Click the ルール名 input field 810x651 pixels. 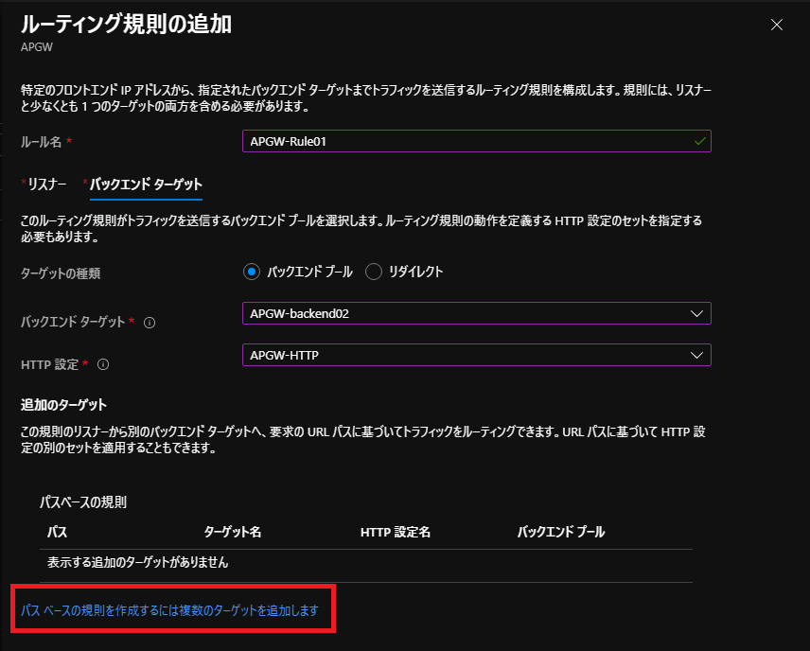(476, 141)
